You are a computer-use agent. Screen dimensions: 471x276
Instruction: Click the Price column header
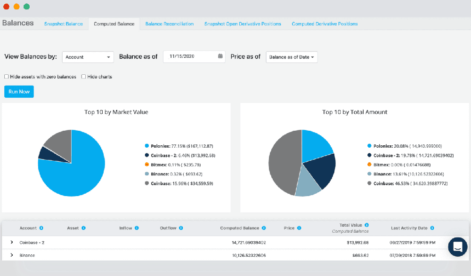click(289, 228)
